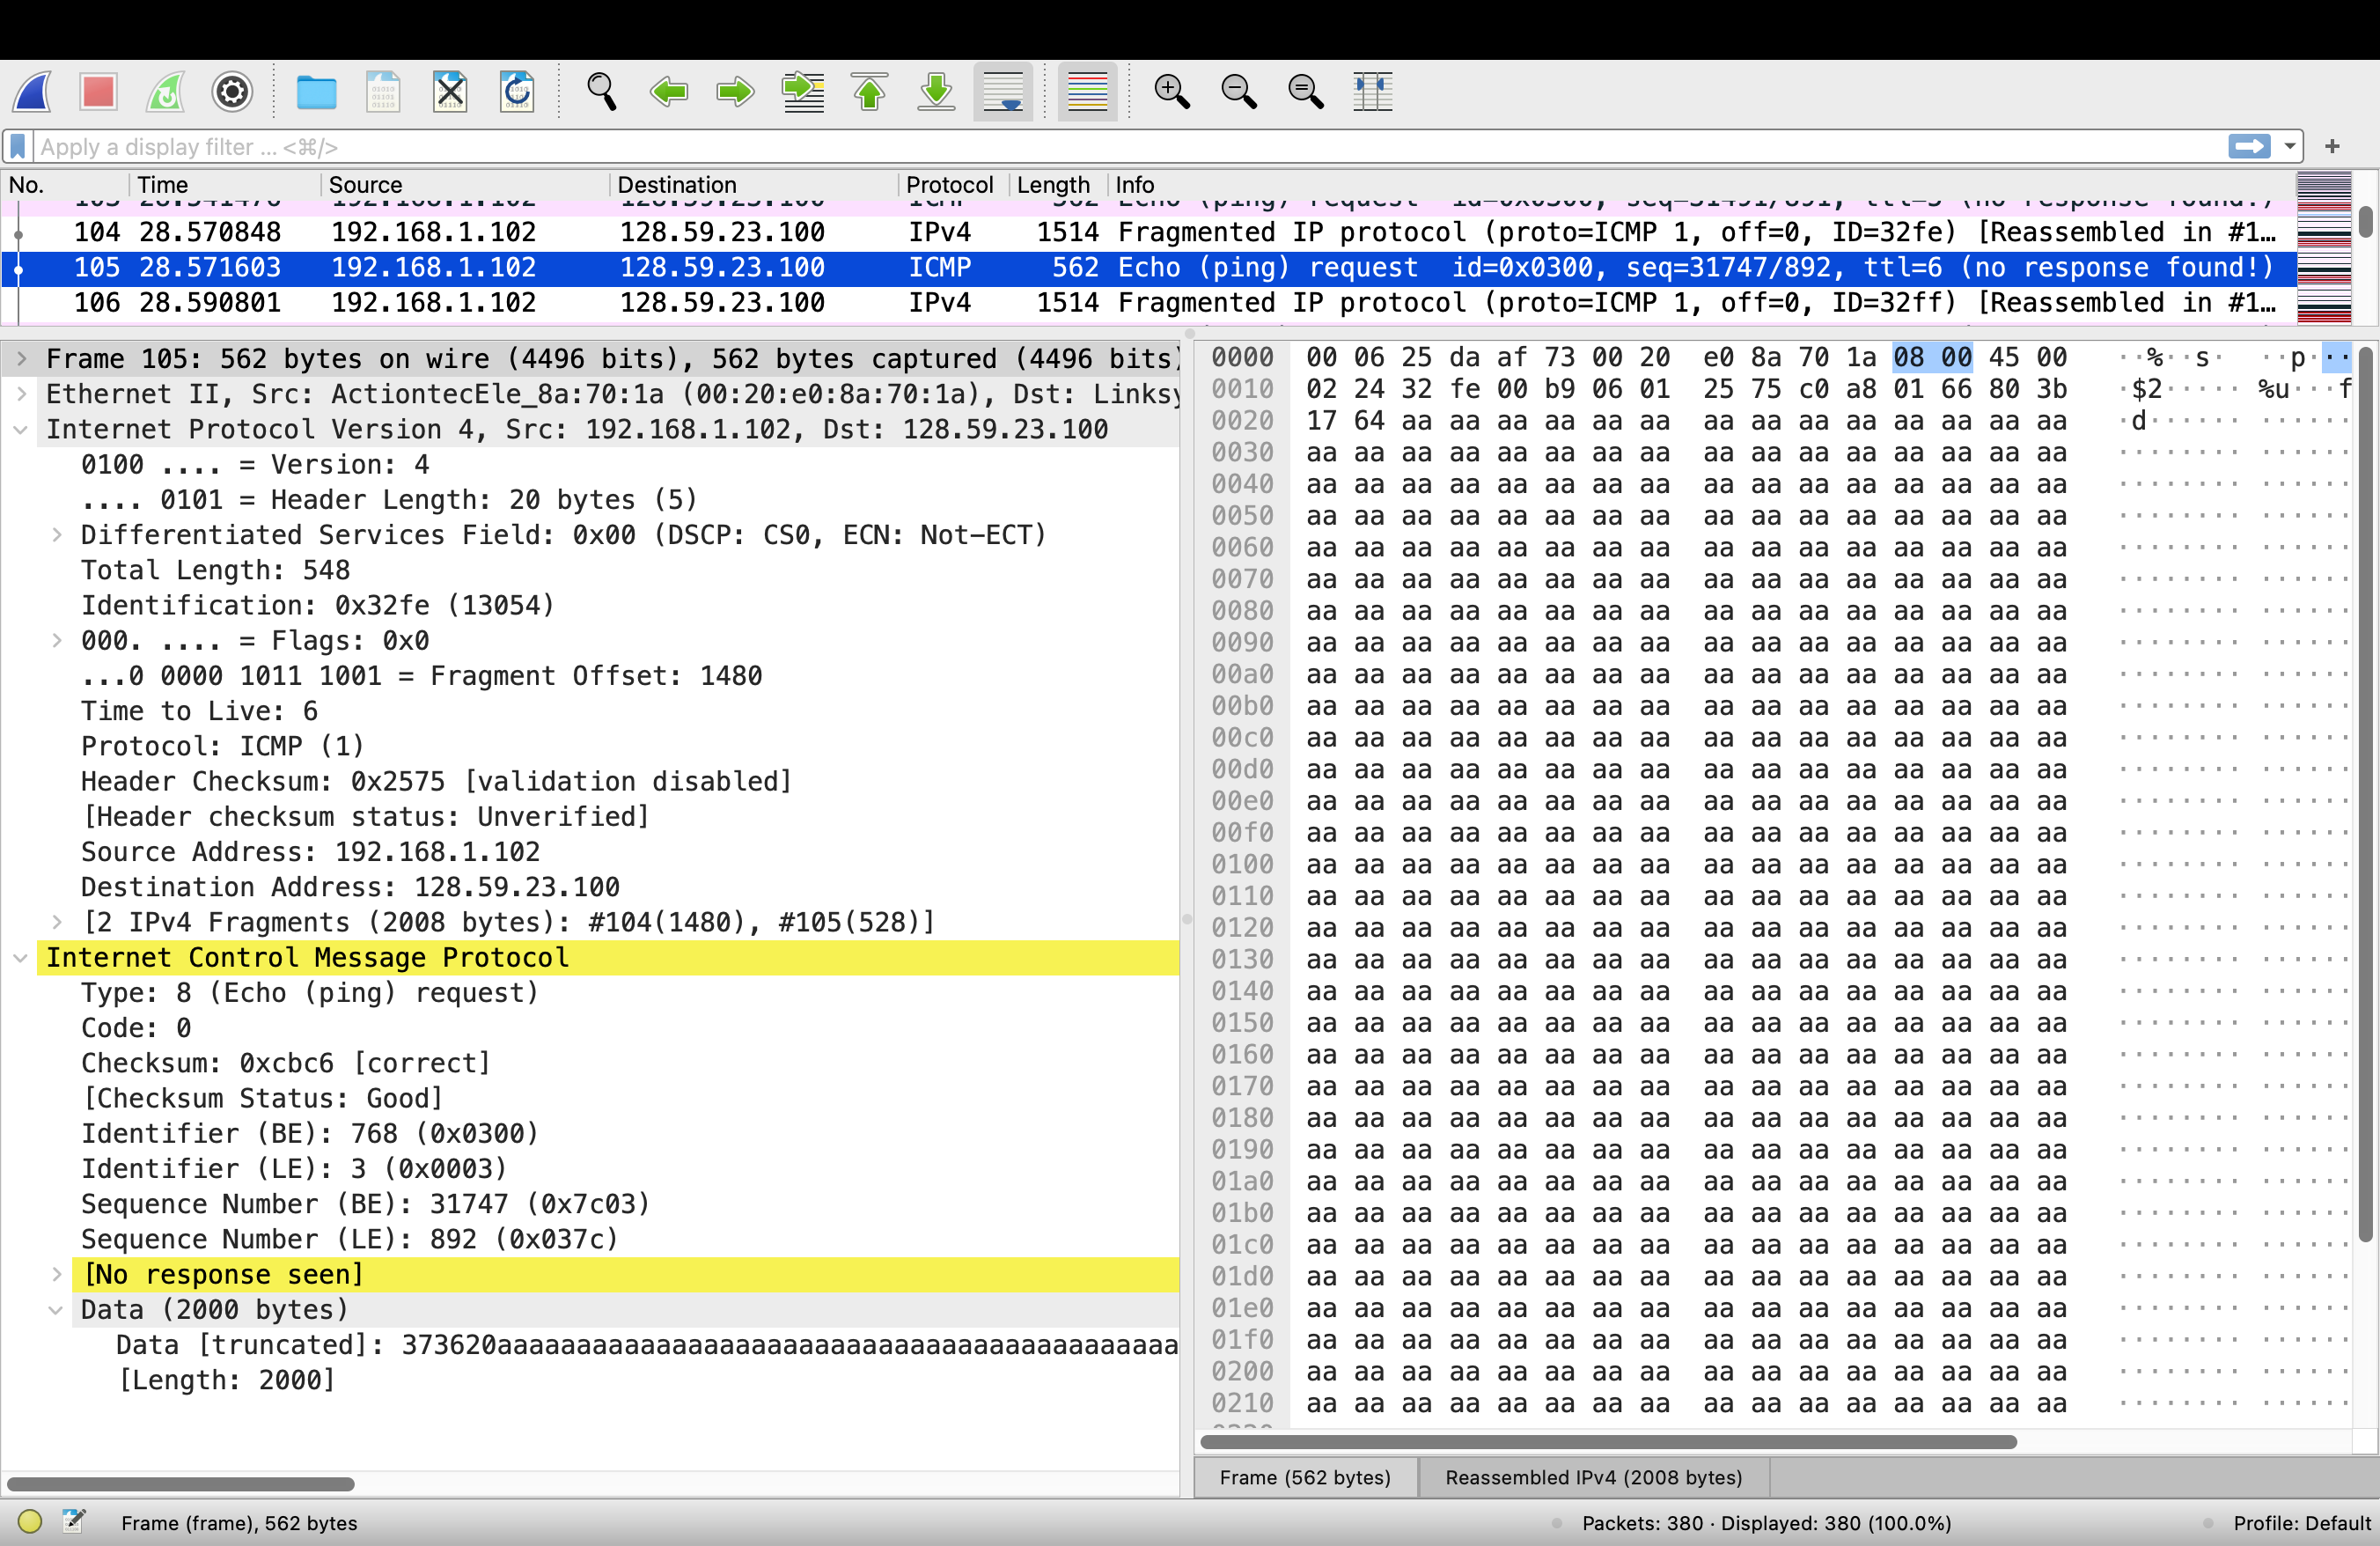
Task: Open capture options gear icon
Action: pos(232,92)
